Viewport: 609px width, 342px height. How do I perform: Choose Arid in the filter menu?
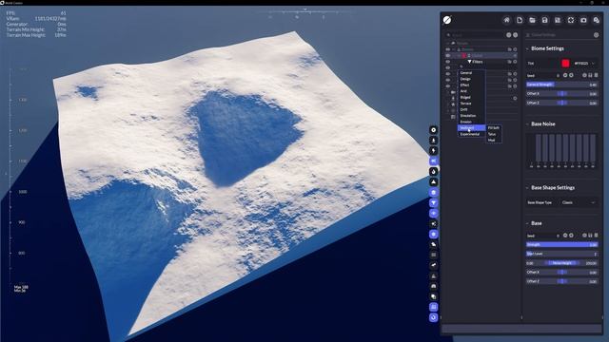[x=472, y=91]
